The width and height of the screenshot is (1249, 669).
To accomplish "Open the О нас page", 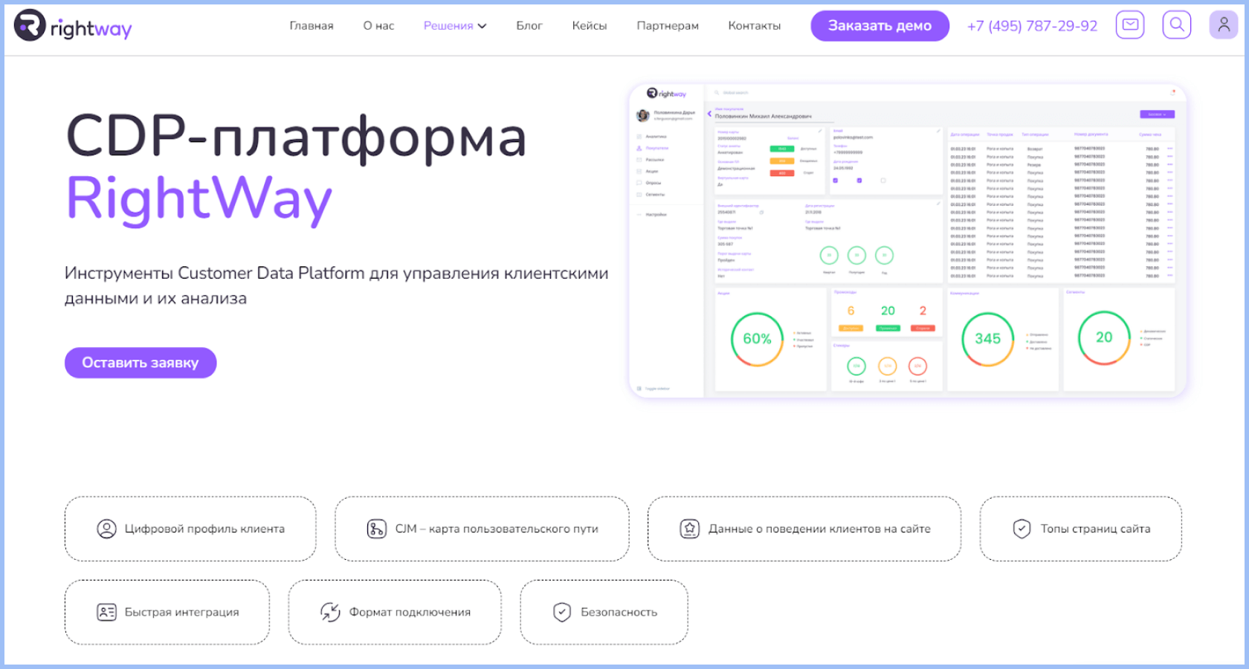I will (x=378, y=26).
